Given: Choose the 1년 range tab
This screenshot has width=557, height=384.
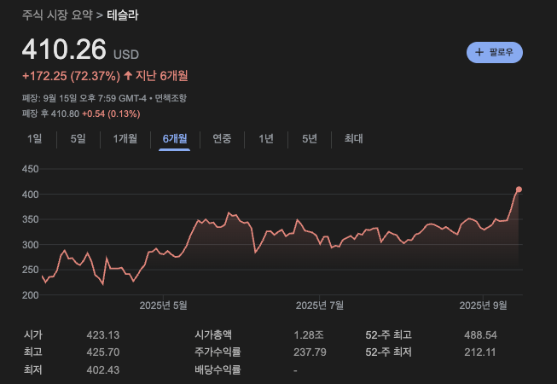Looking at the screenshot, I should pos(266,139).
